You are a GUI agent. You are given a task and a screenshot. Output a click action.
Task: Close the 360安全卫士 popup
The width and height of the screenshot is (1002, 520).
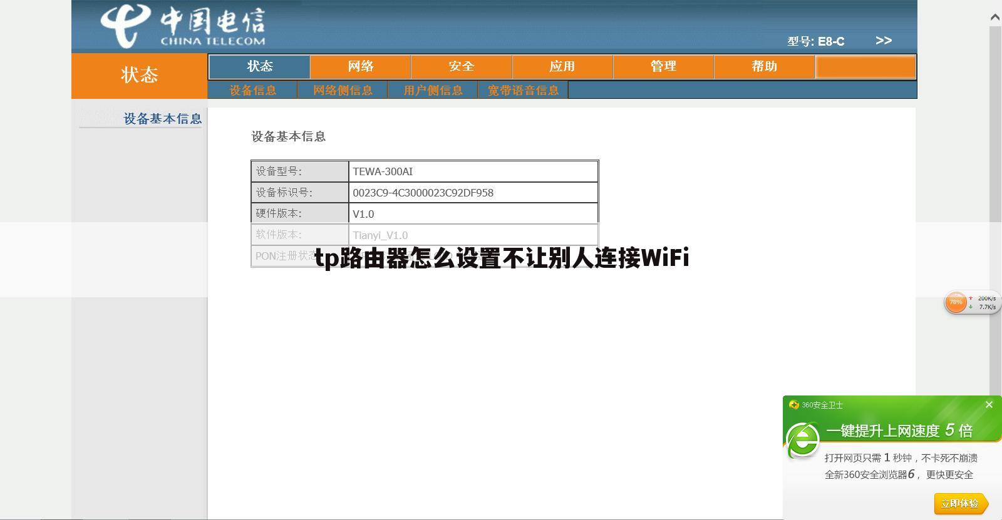[x=989, y=405]
